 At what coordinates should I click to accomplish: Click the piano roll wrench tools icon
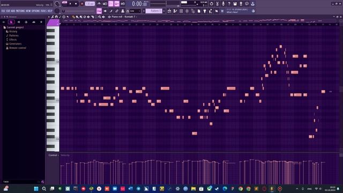(x=53, y=17)
